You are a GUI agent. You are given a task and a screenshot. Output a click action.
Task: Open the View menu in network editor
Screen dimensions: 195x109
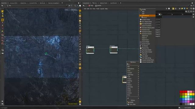point(94,9)
